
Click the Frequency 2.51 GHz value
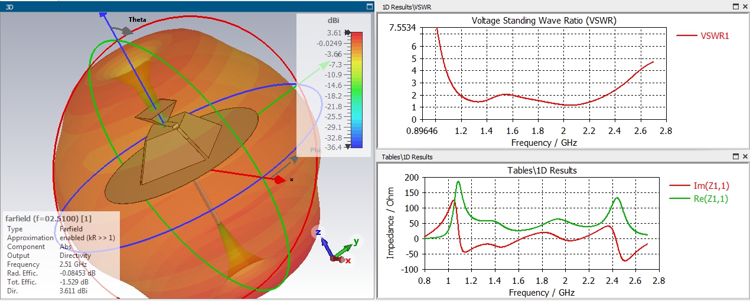[74, 264]
